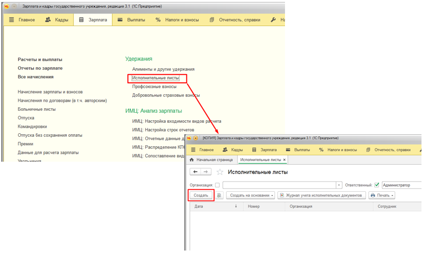Viewport: 425px width, 257px height.
Task: Click the 1C round menu icon in lower window title
Action: coord(195,138)
